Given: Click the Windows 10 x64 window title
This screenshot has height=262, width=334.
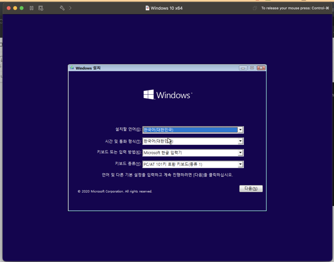Looking at the screenshot, I should [x=167, y=8].
